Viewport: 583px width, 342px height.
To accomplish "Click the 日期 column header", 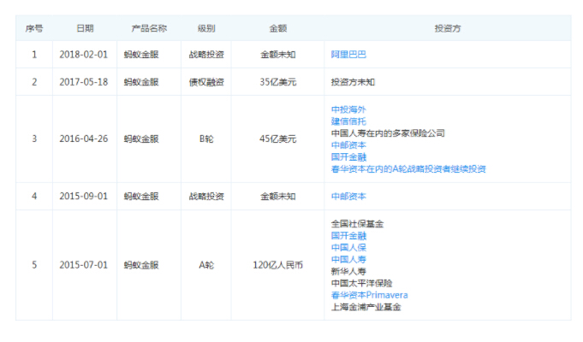I will [85, 28].
